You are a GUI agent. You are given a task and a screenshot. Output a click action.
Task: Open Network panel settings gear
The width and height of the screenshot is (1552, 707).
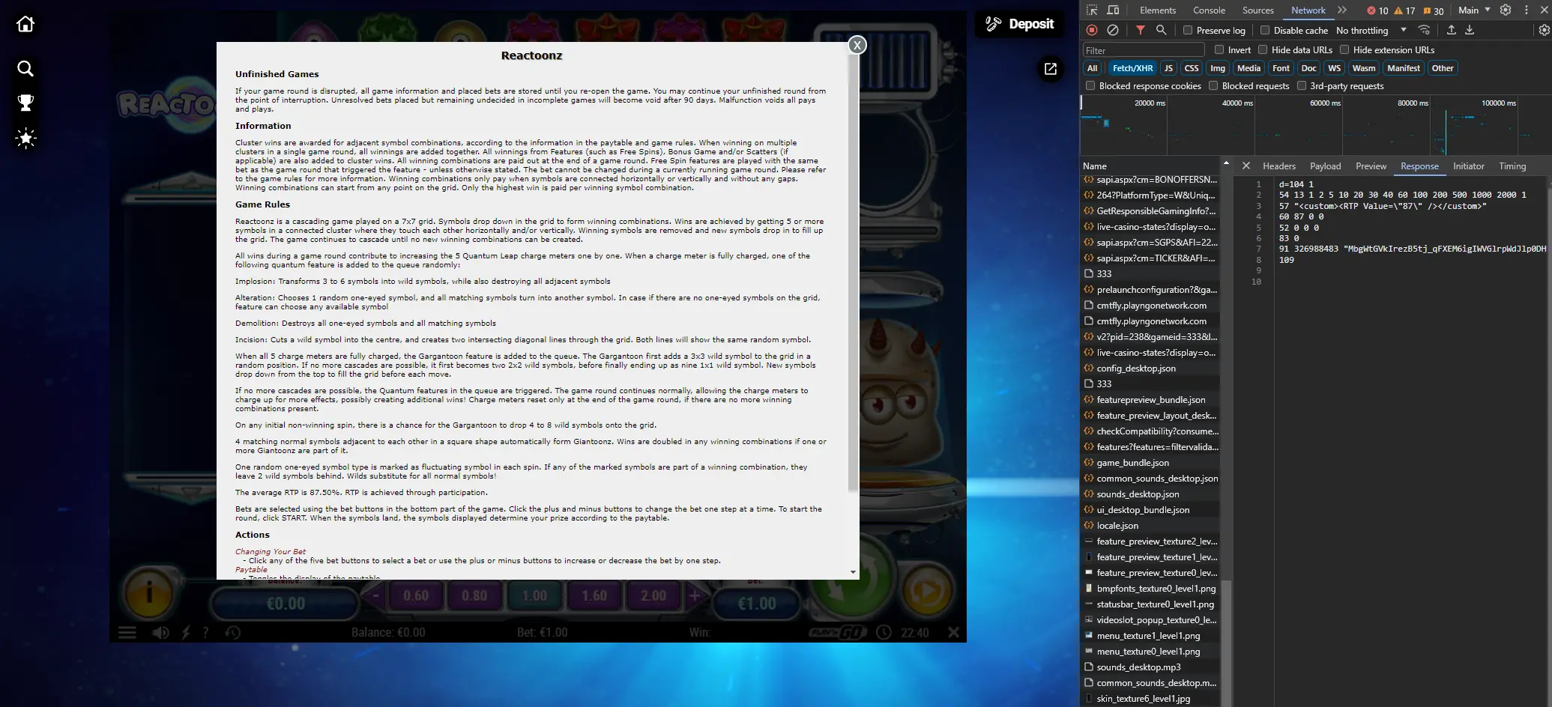coord(1544,30)
